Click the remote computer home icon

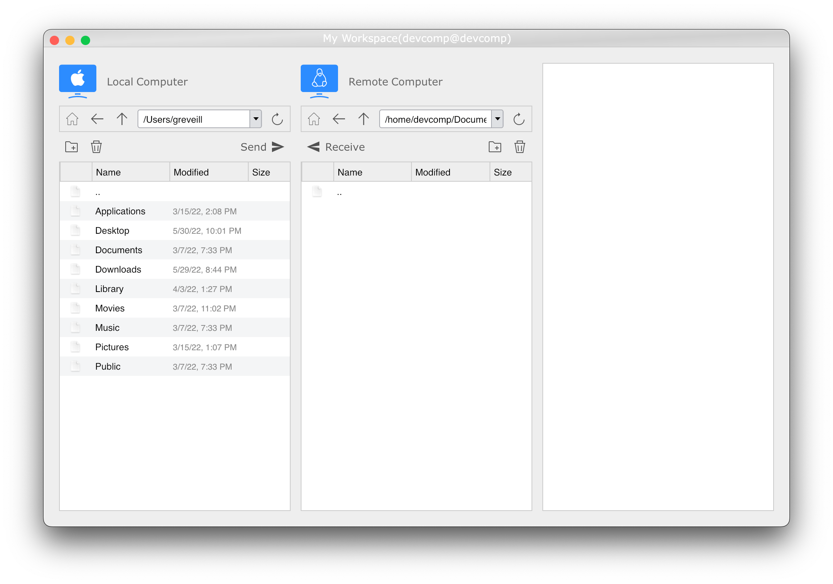(314, 119)
